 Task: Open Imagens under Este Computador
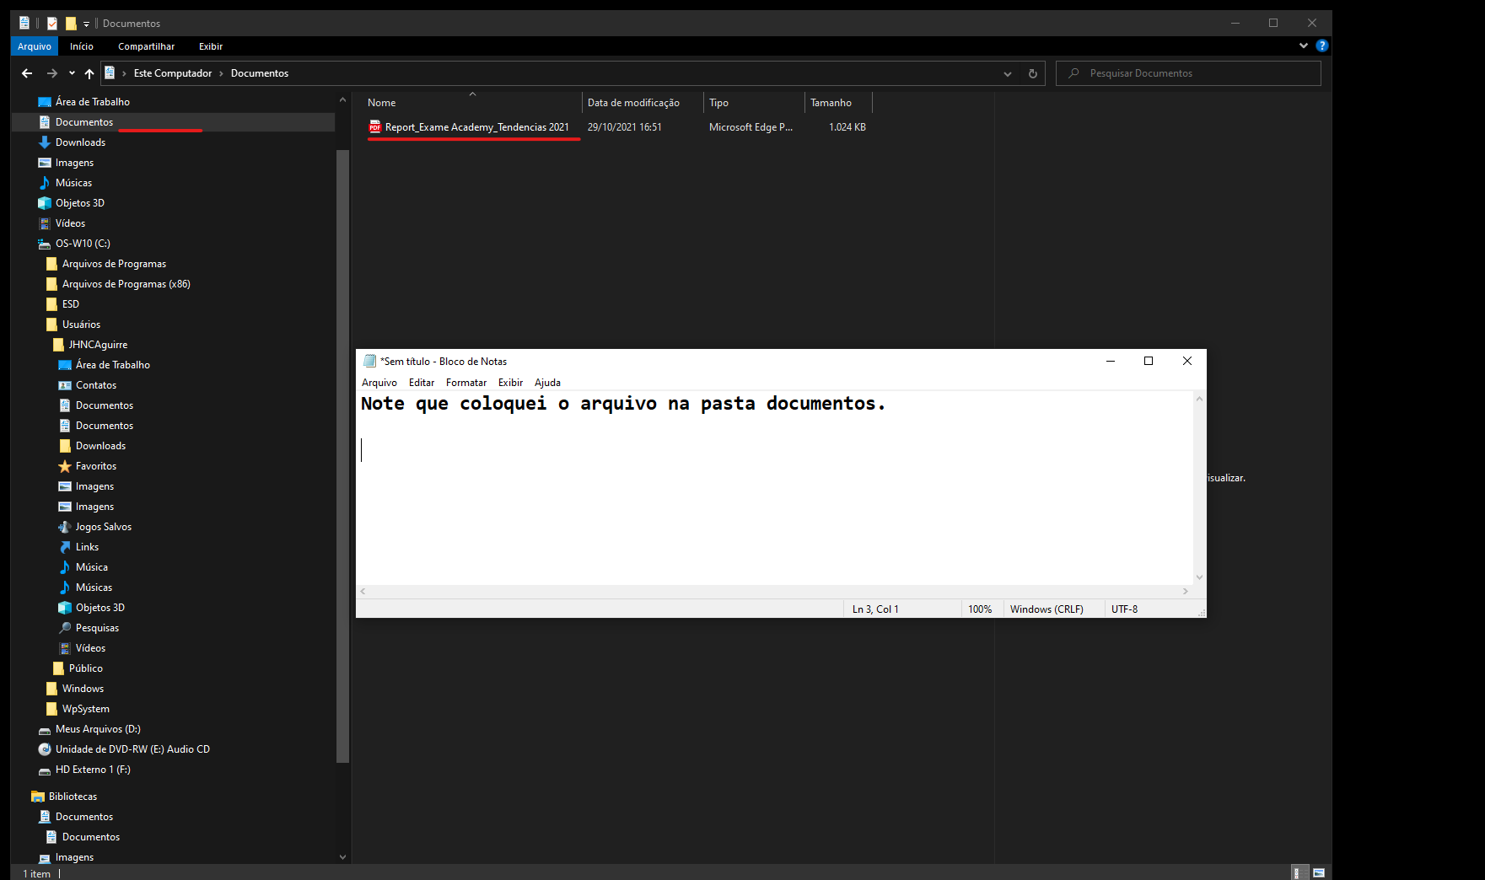point(74,163)
